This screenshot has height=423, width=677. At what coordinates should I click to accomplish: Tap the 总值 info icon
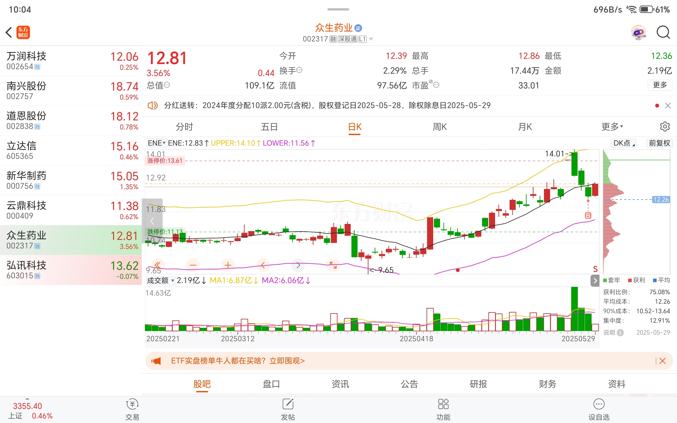[167, 85]
